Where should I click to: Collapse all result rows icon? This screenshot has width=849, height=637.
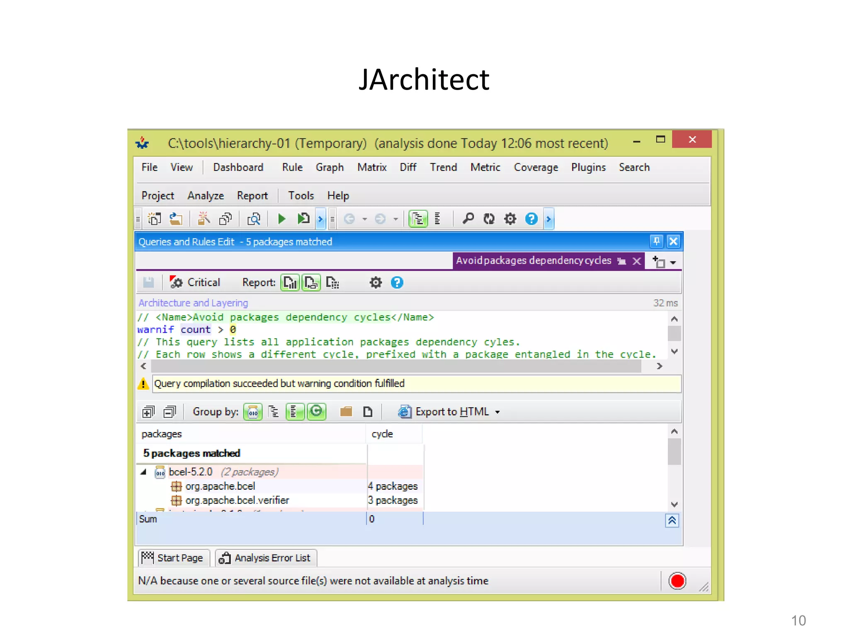click(x=170, y=412)
